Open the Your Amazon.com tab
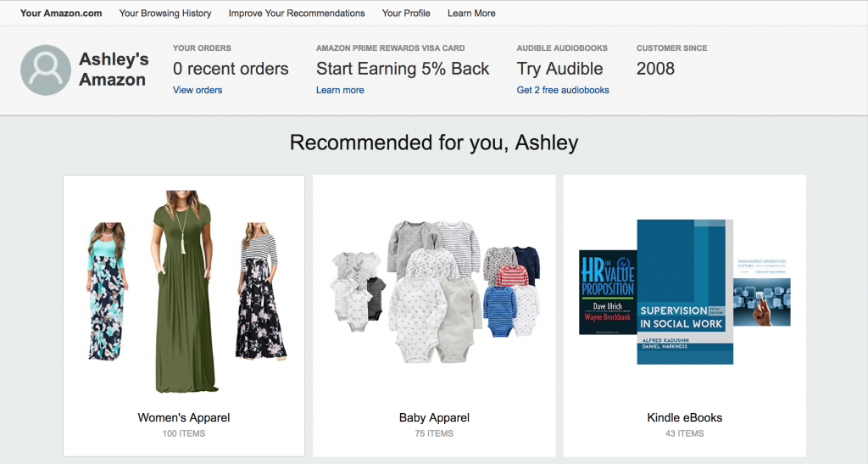868x464 pixels. pos(61,14)
